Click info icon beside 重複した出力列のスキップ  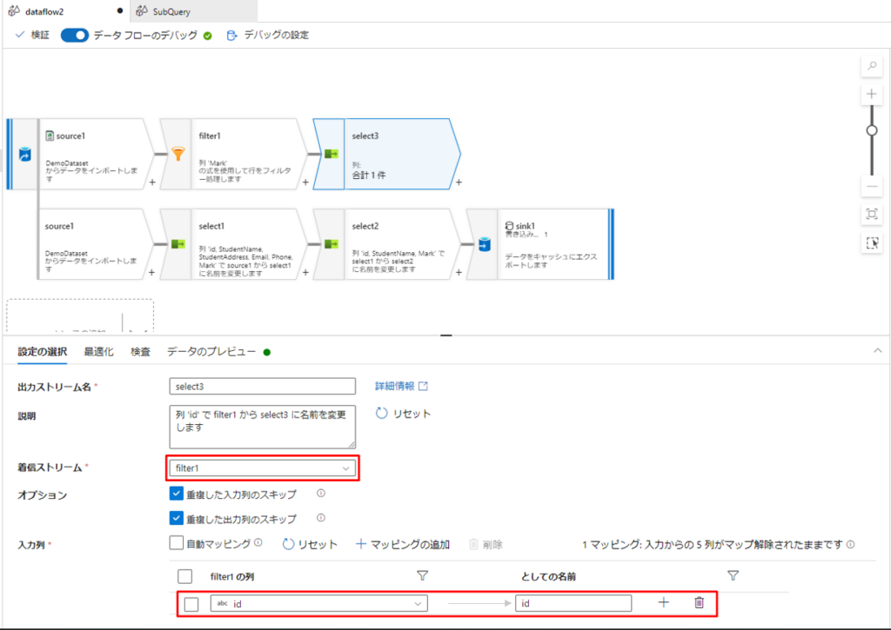(321, 518)
